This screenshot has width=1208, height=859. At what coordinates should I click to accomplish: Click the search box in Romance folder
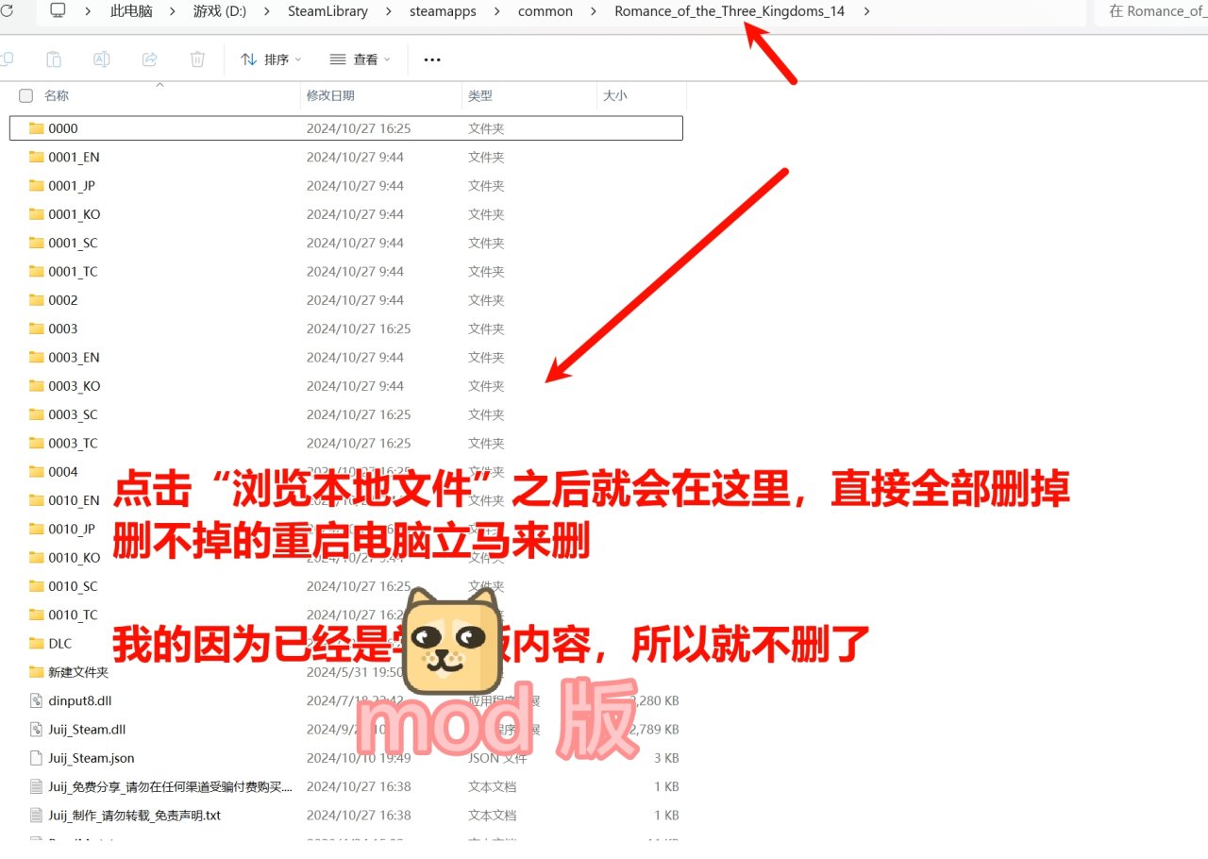[x=1151, y=11]
